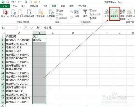The width and height of the screenshot is (135, 107).
Task: Click cell with 电熨斗TR-899
Action: [x=19, y=69]
